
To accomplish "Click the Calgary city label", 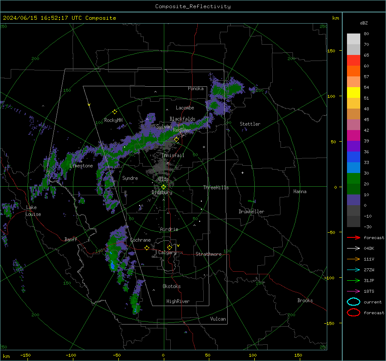I will tap(167, 252).
